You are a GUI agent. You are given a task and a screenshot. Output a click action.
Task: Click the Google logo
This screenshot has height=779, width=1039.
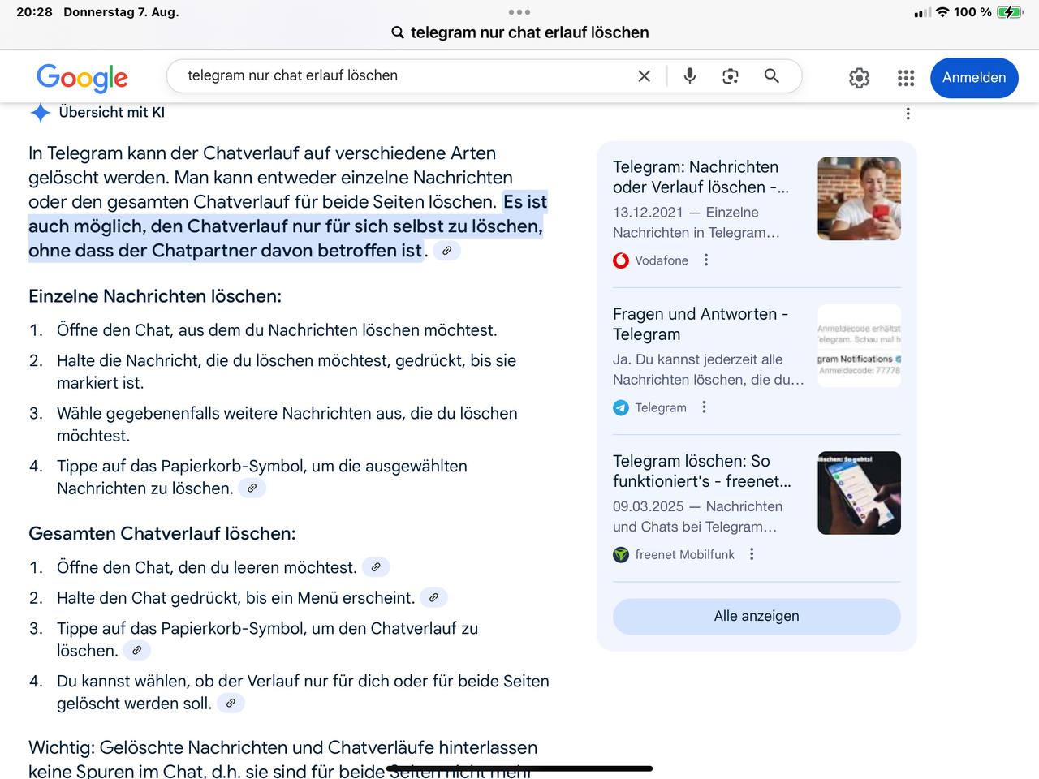point(82,77)
